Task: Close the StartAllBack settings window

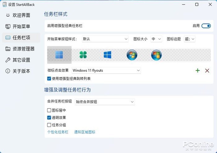Action: (210, 4)
